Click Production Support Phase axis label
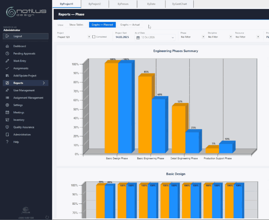This screenshot has height=220, width=269. point(217,158)
